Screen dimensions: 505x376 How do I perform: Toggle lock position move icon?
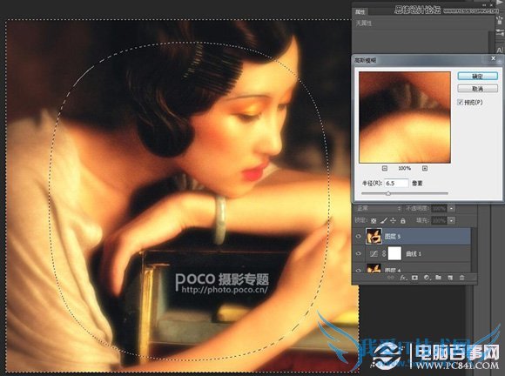tap(393, 221)
